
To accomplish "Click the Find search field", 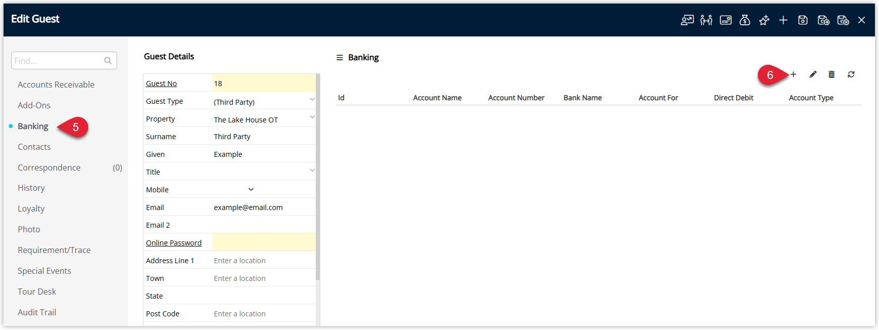I will point(57,61).
